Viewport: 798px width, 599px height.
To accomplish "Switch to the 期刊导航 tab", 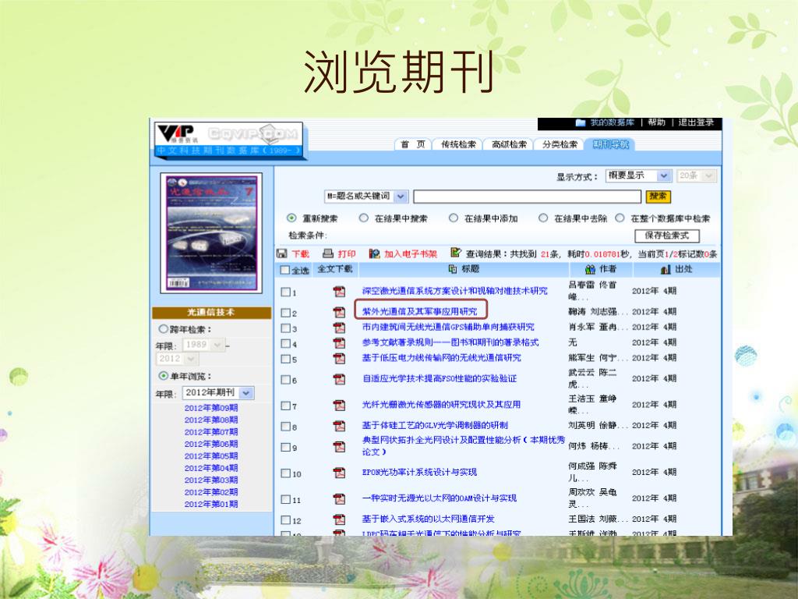I will coord(610,144).
